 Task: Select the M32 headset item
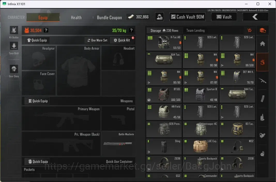coord(237,146)
